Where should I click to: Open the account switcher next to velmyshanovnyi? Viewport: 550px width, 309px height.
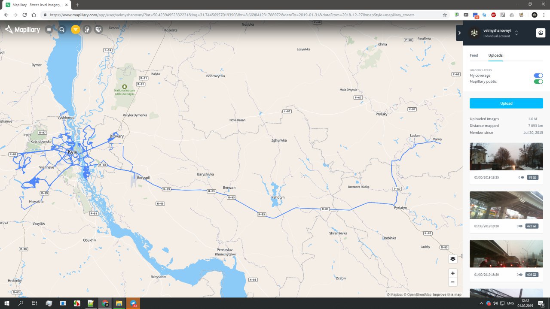point(516,33)
